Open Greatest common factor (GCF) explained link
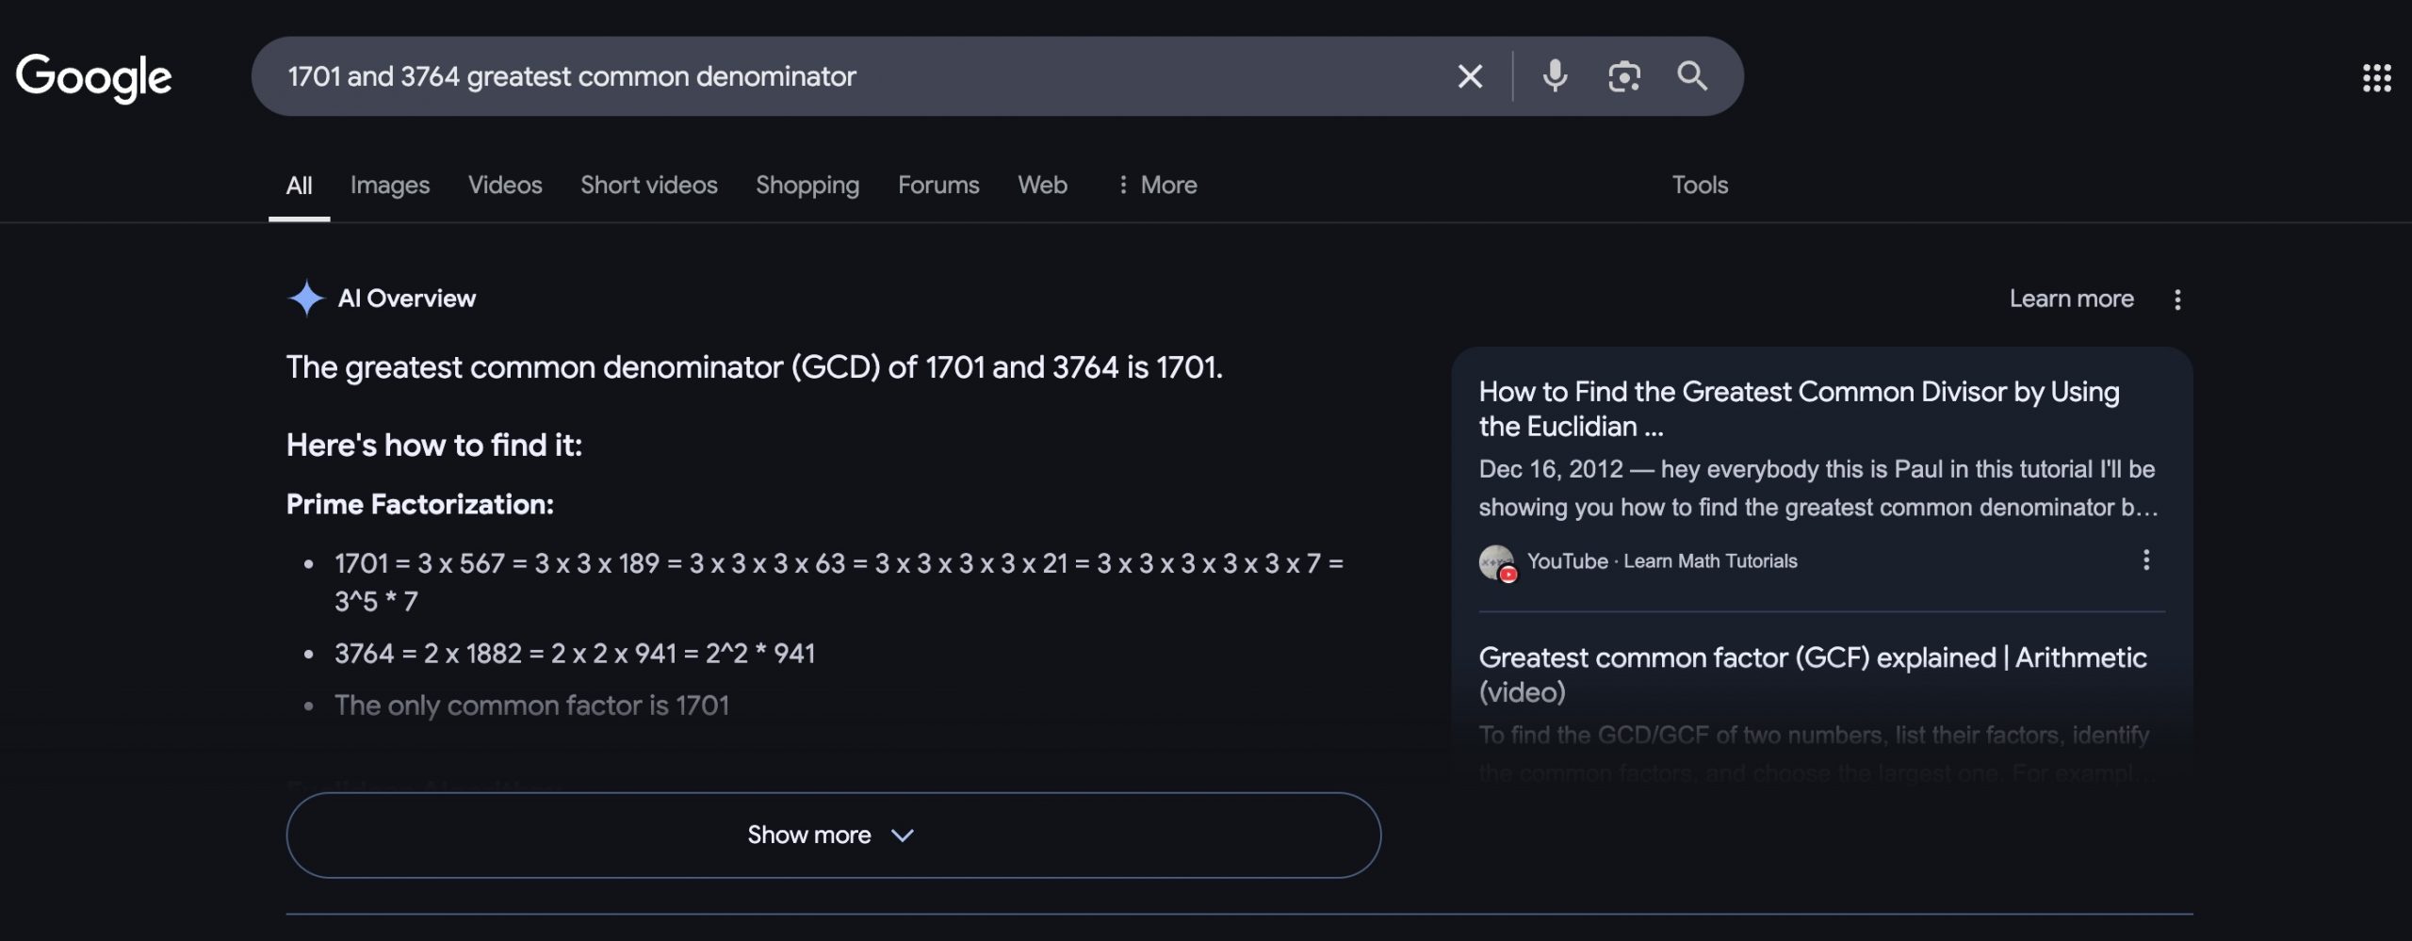Image resolution: width=2412 pixels, height=941 pixels. tap(1813, 674)
